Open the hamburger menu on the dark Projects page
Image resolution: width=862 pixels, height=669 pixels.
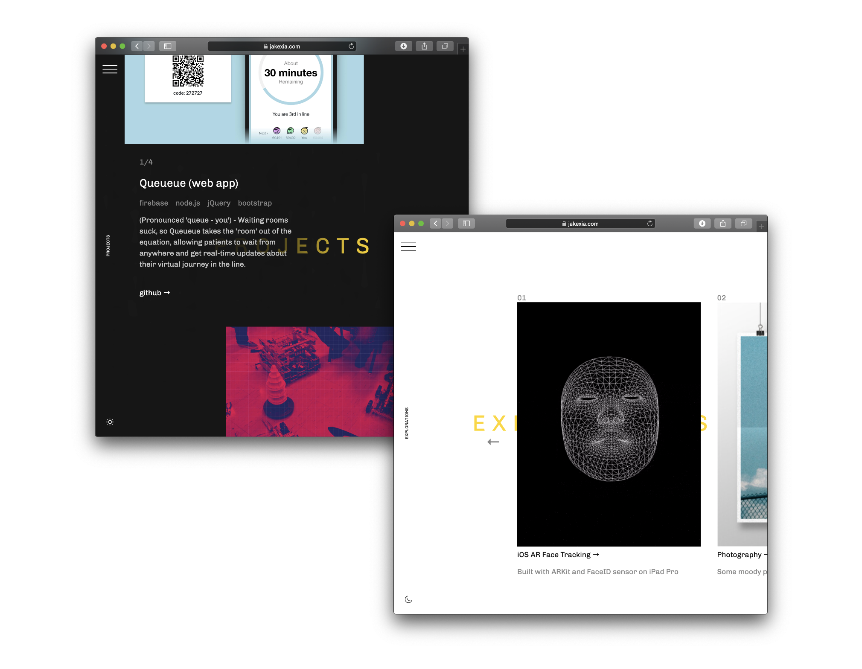point(110,69)
